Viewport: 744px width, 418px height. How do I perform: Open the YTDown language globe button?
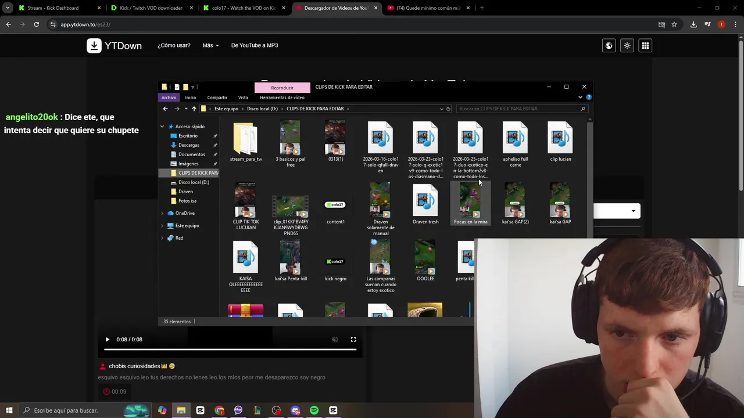coord(609,45)
